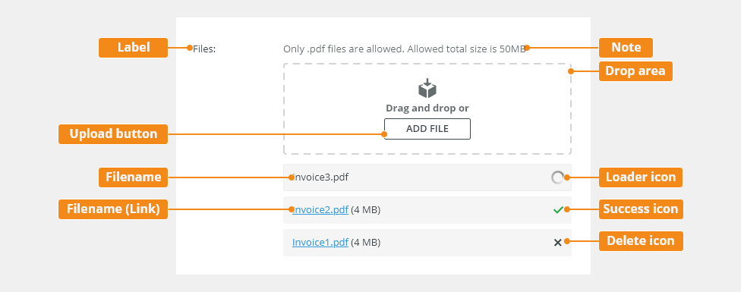Click the Files: field label
741x292 pixels.
[x=204, y=49]
